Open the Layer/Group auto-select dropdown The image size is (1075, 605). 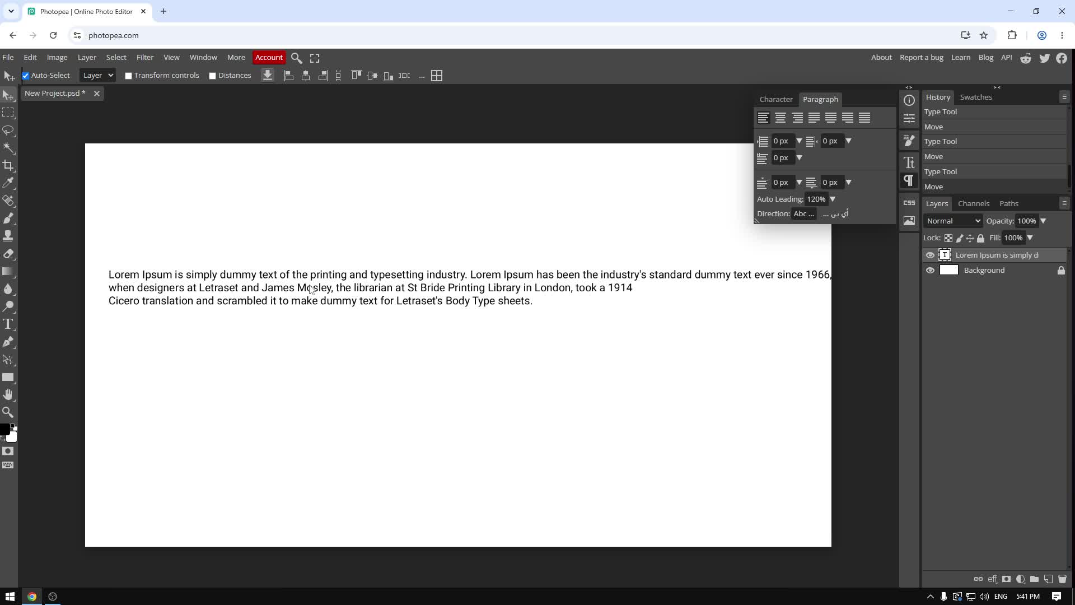[98, 76]
